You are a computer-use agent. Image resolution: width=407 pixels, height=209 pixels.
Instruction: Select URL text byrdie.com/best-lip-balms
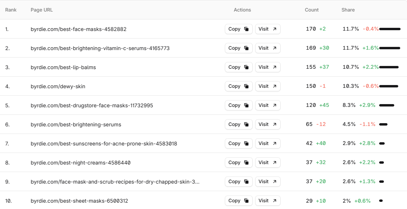click(63, 67)
